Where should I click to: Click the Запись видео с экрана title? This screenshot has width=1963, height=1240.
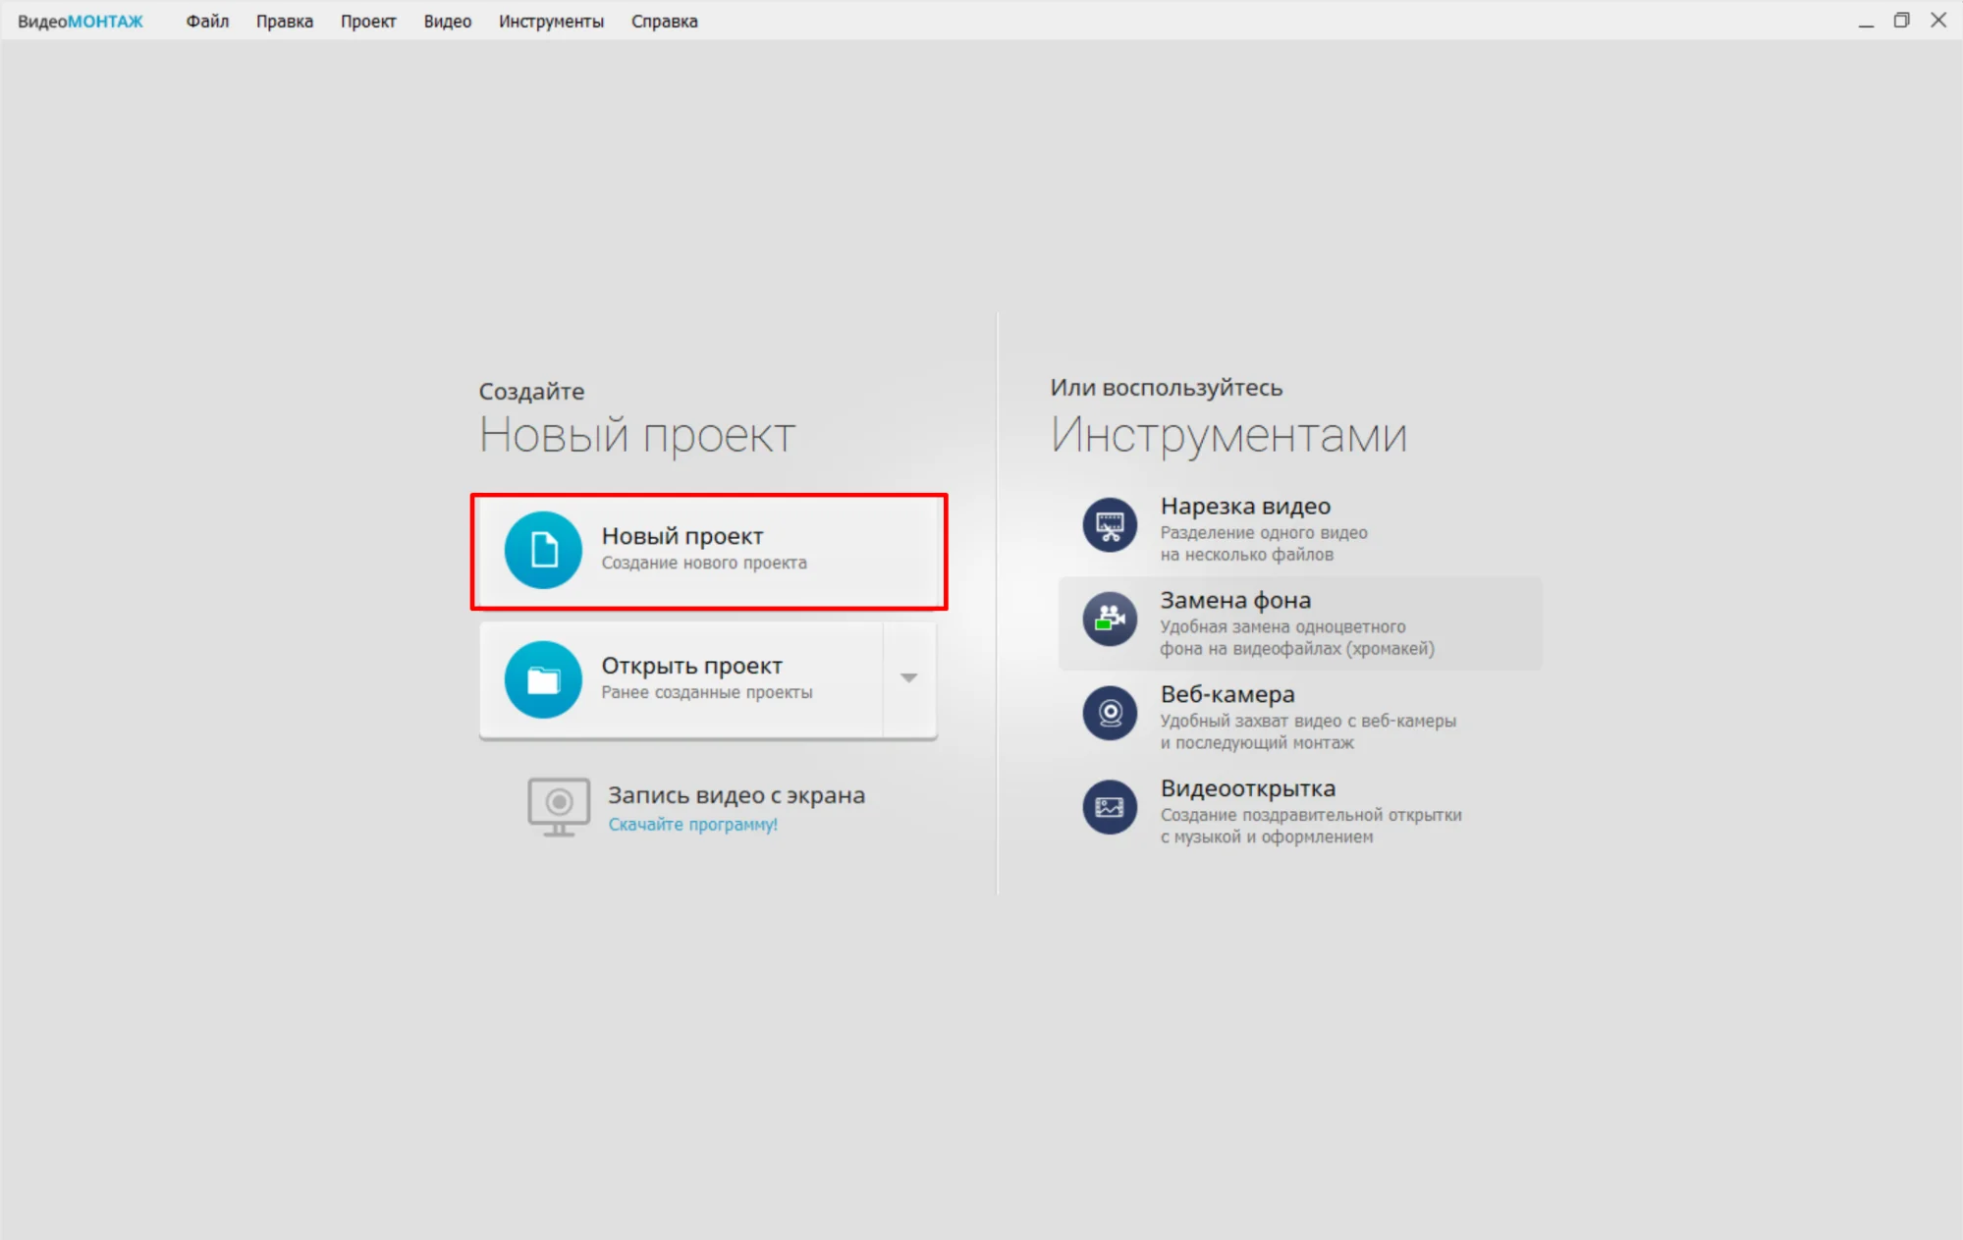pyautogui.click(x=736, y=795)
